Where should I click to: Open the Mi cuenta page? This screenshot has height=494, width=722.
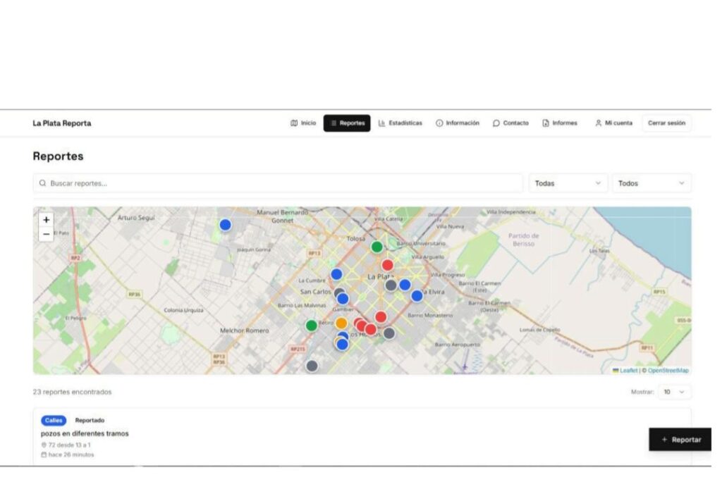tap(613, 123)
